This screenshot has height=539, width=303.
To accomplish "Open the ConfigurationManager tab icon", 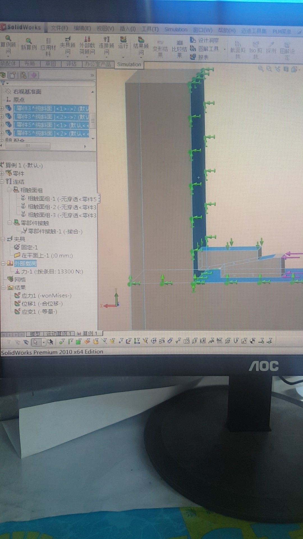I will pos(23,75).
